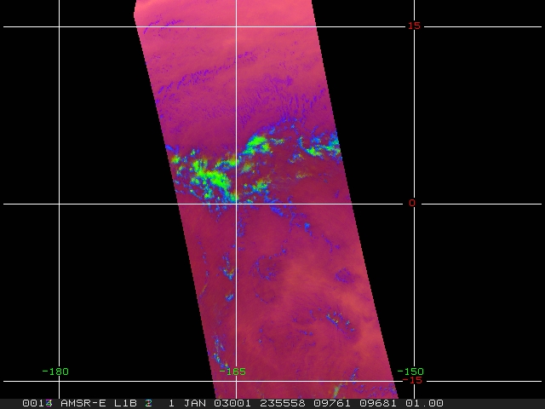Click the green -180 longitude label

pyautogui.click(x=55, y=371)
